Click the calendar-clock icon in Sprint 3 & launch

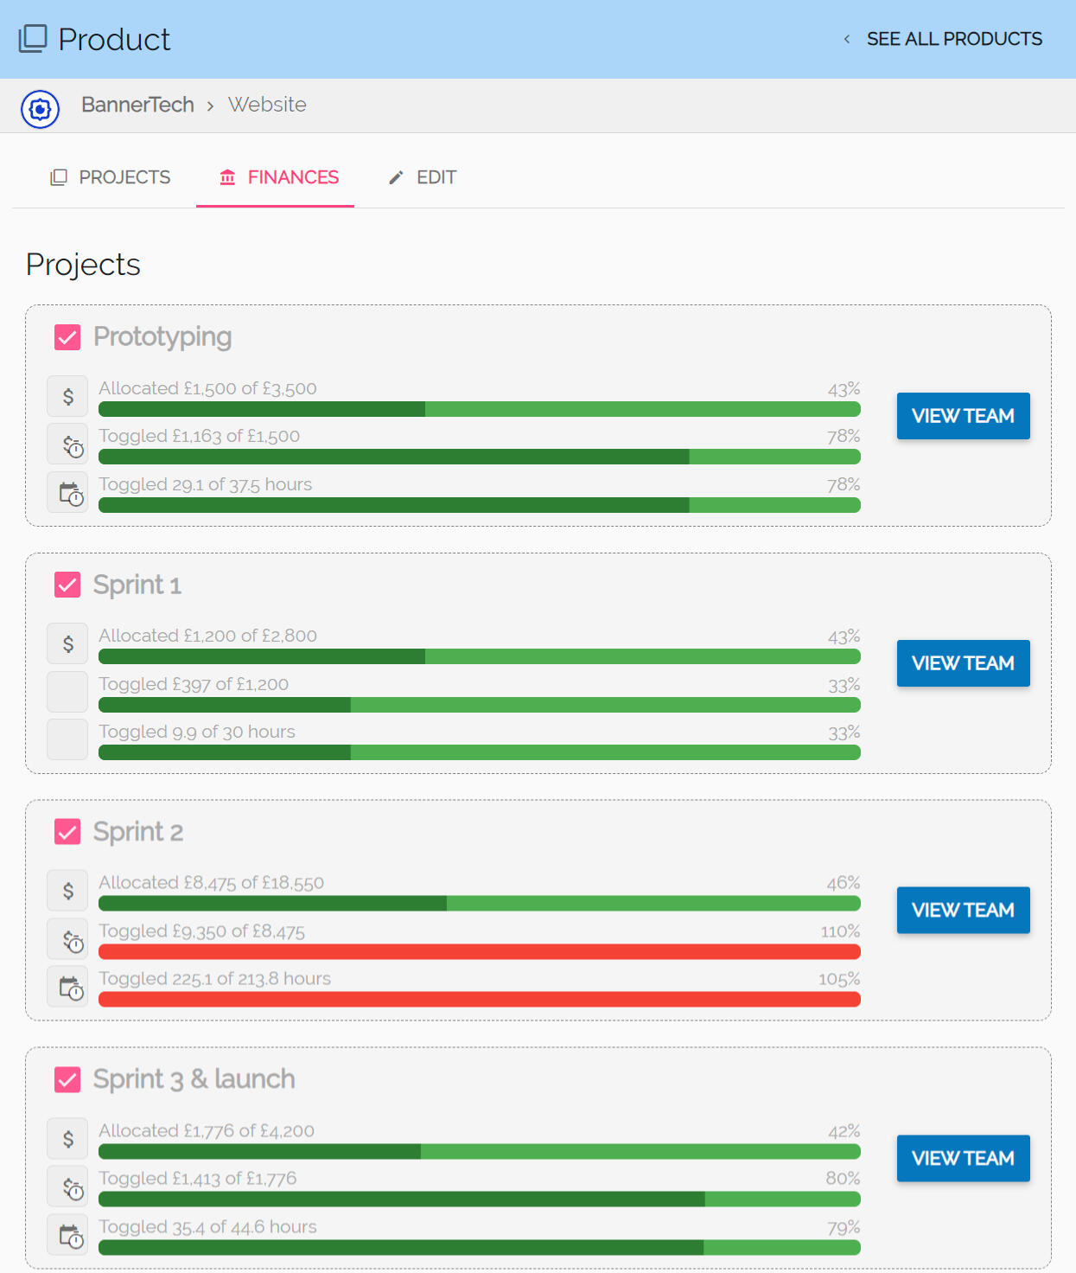click(x=67, y=1235)
